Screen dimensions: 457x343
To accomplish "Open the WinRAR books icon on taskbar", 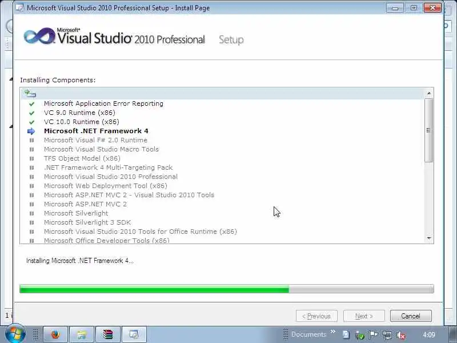I will (x=108, y=334).
